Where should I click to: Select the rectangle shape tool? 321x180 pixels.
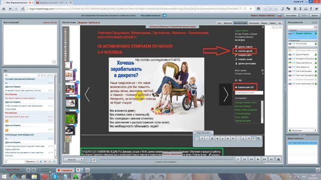(212, 139)
